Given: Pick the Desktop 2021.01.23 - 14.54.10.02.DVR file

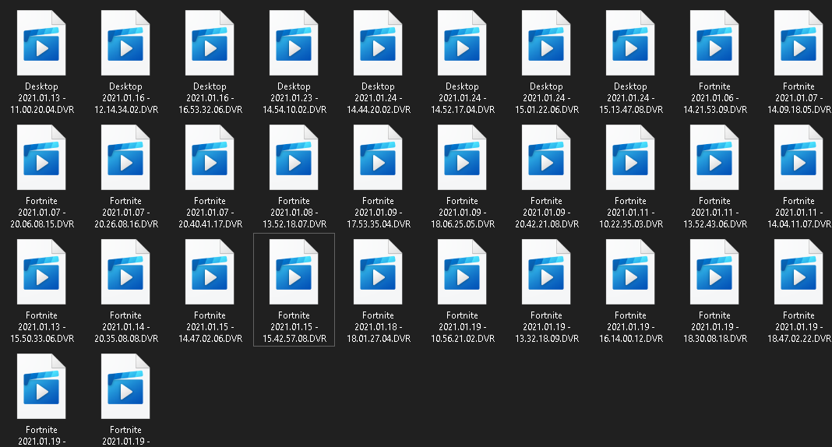Looking at the screenshot, I should coord(294,62).
